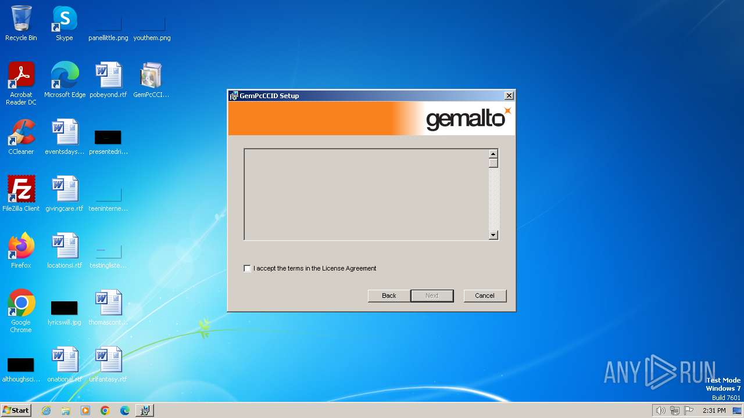Cancel the GemPcCCID setup
Viewport: 744px width, 418px height.
click(x=485, y=296)
